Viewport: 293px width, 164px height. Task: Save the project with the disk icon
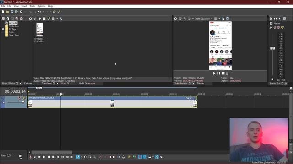(x=12, y=12)
